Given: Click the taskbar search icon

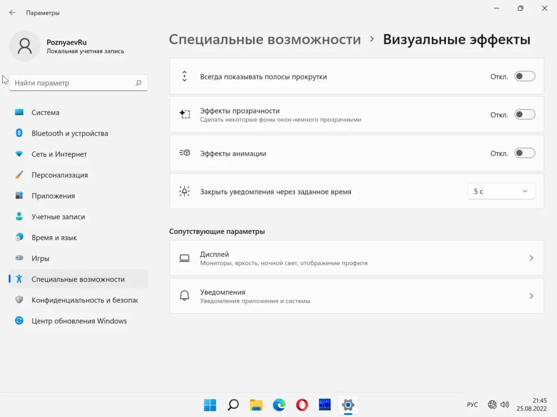Looking at the screenshot, I should coord(233,405).
